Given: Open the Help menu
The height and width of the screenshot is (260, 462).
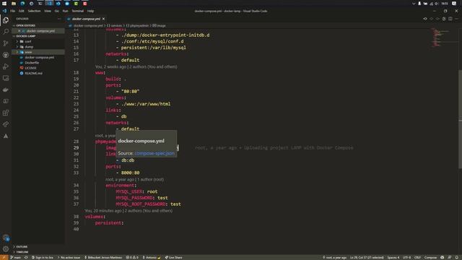Looking at the screenshot, I should point(90,11).
